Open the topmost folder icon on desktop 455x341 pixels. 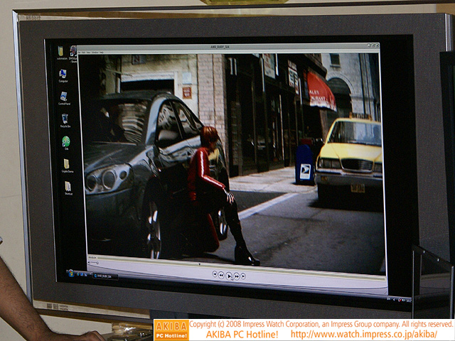point(62,51)
